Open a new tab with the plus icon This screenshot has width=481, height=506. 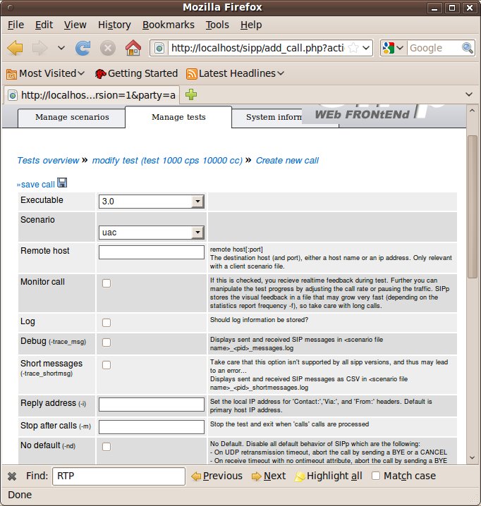191,94
